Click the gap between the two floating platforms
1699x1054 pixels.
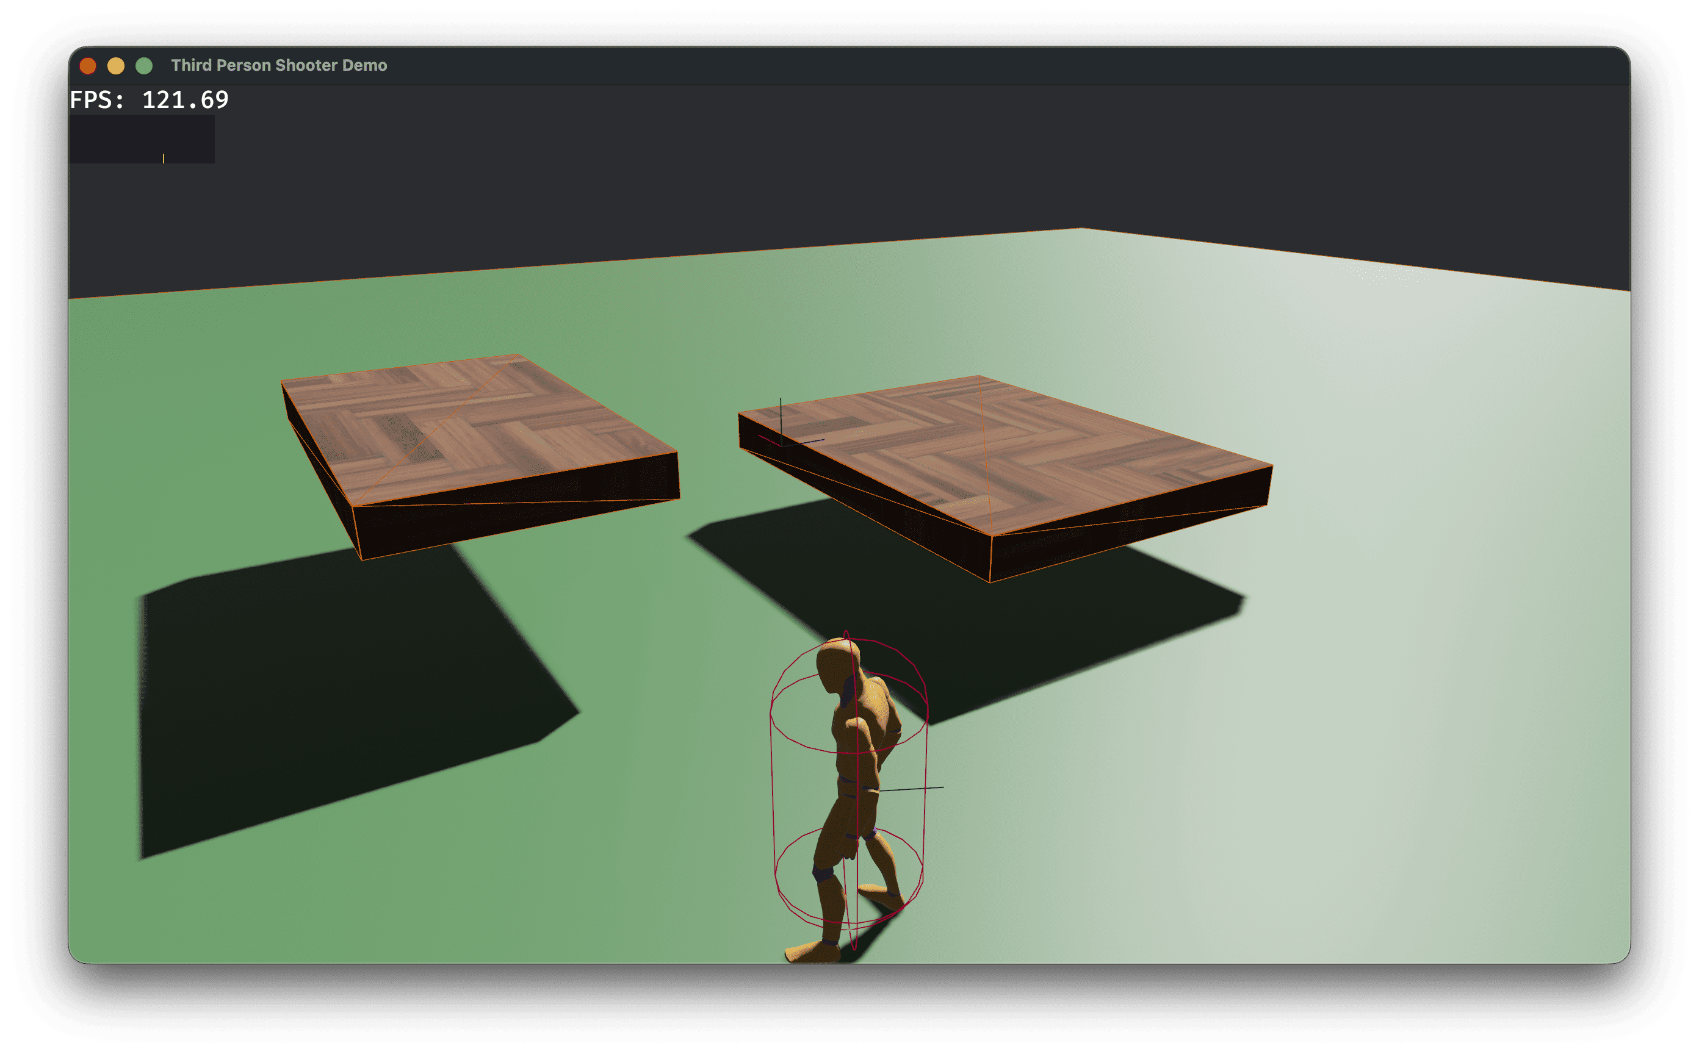click(704, 460)
